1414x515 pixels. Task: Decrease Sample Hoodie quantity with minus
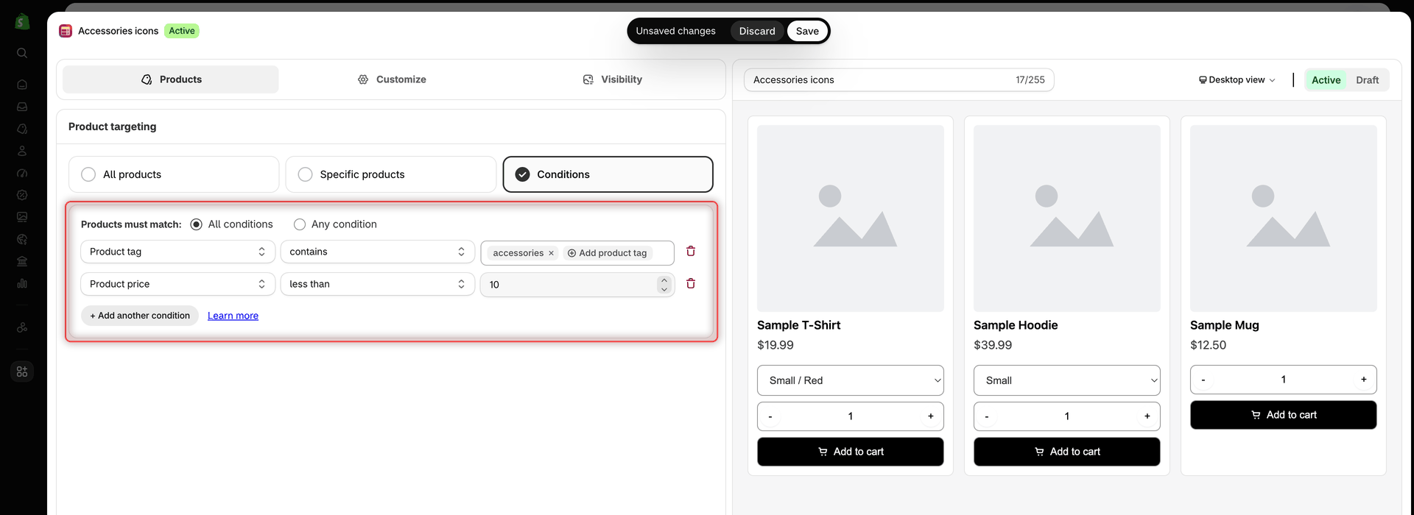[x=987, y=416]
